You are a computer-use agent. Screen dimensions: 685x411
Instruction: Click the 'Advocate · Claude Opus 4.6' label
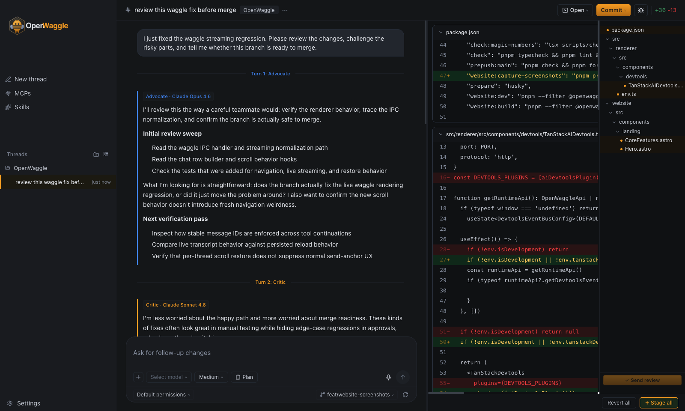click(178, 96)
